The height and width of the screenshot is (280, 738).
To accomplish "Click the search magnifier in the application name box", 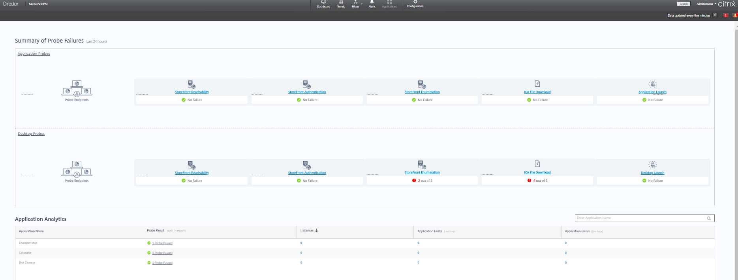I will 709,218.
